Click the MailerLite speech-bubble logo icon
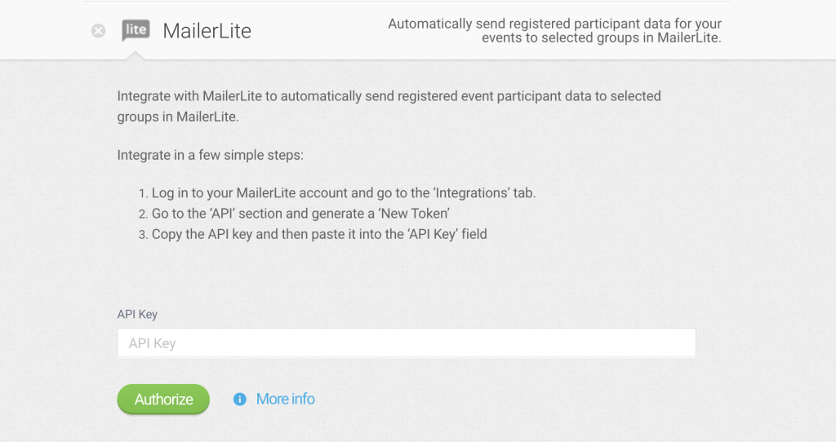The width and height of the screenshot is (836, 442). (x=136, y=30)
